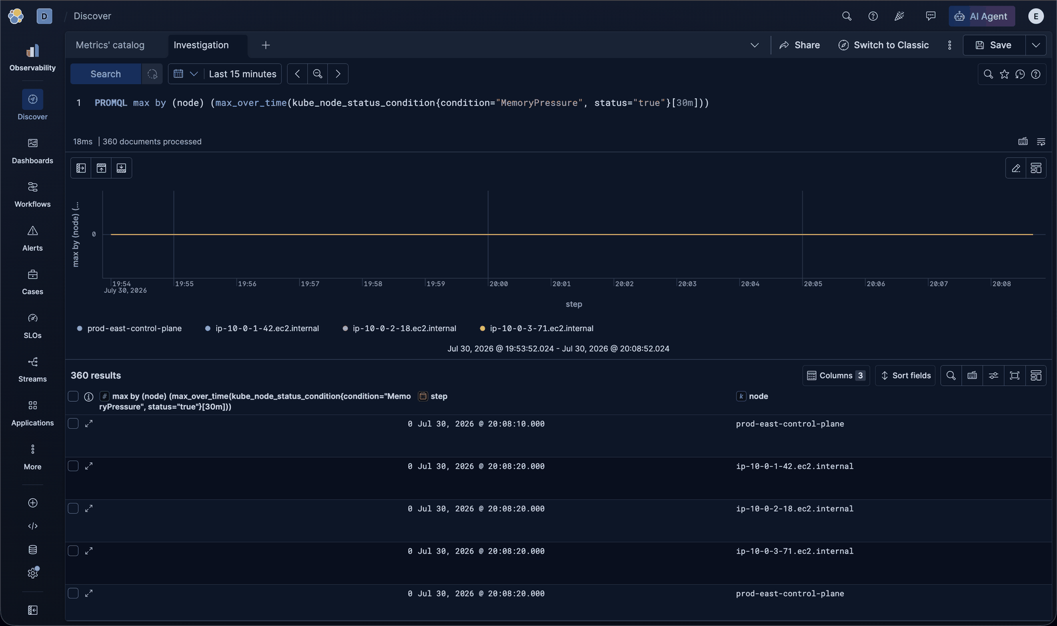This screenshot has width=1057, height=626.
Task: Collapse the side navigation panel
Action: pyautogui.click(x=33, y=610)
